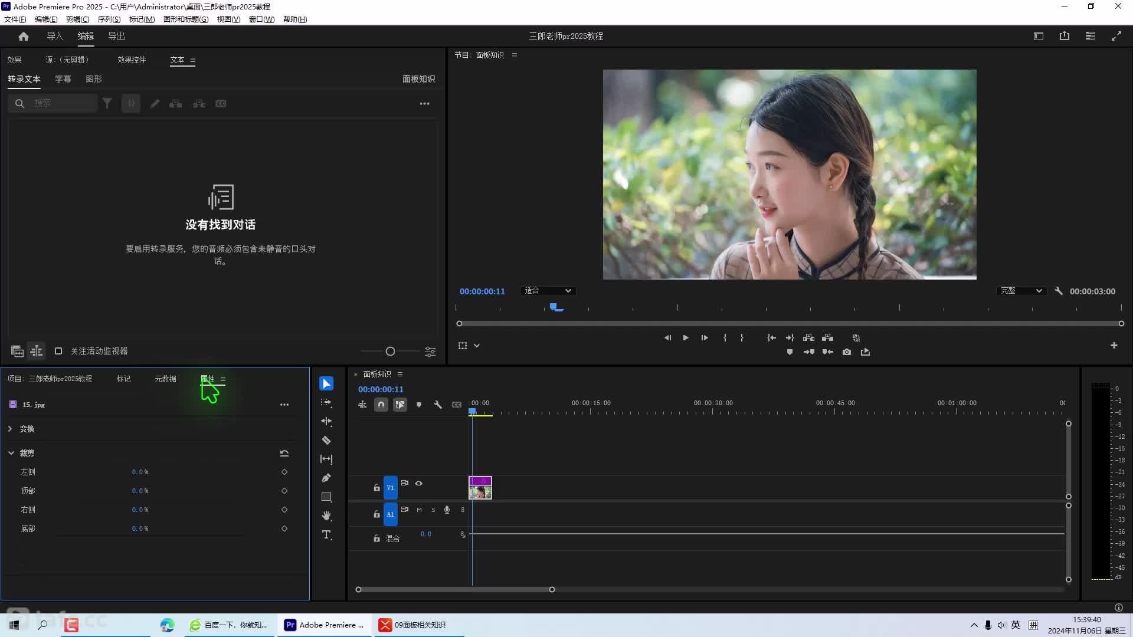Click the Home icon
This screenshot has height=637, width=1133.
point(24,37)
